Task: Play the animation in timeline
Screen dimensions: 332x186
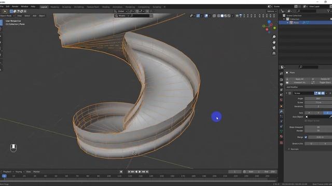Action: pyautogui.click(x=140, y=172)
